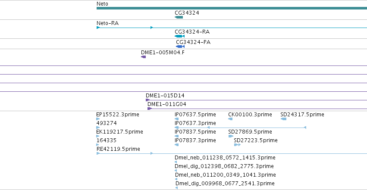This screenshot has height=190, width=367.
Task: Select the CK00100.3prime EST glyph
Action: [x=230, y=119]
